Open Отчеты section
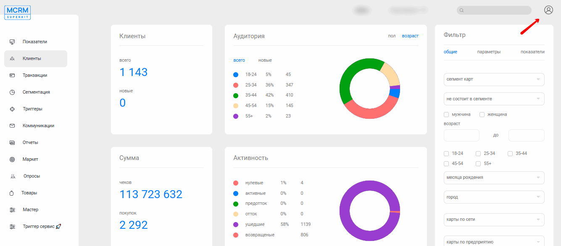Screen dimensions: 561x246 pyautogui.click(x=30, y=143)
